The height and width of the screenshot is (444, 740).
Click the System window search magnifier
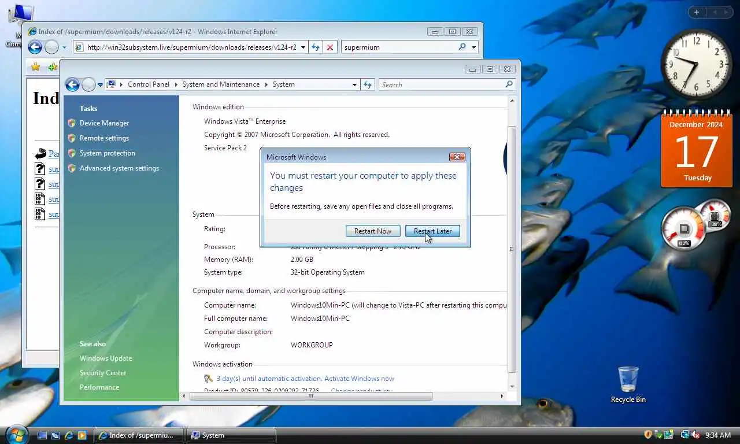(x=509, y=84)
